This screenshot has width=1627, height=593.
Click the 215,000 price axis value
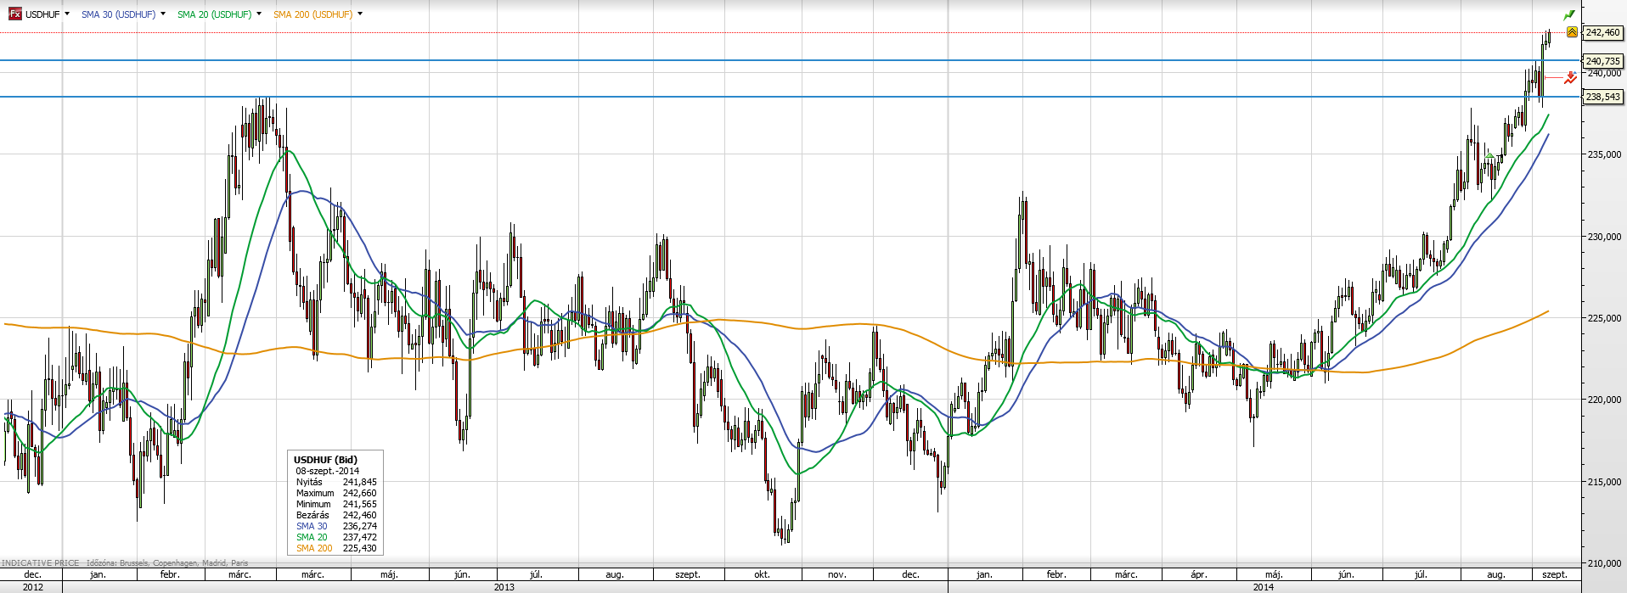click(1604, 482)
